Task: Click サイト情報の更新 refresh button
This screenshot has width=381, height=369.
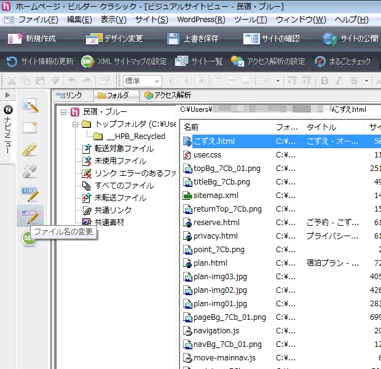Action: [40, 61]
